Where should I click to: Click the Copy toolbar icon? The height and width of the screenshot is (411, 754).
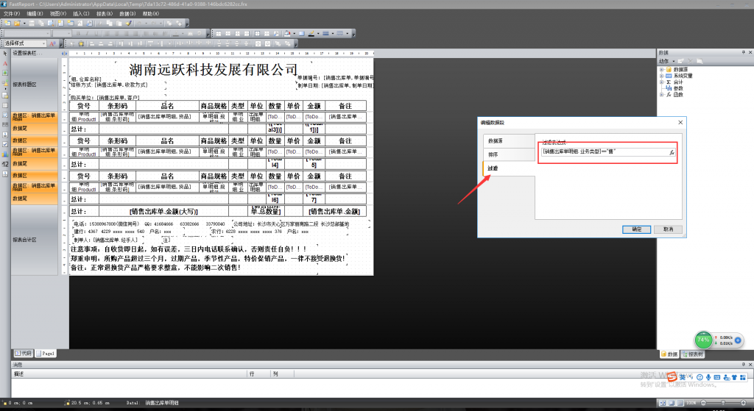[x=109, y=23]
